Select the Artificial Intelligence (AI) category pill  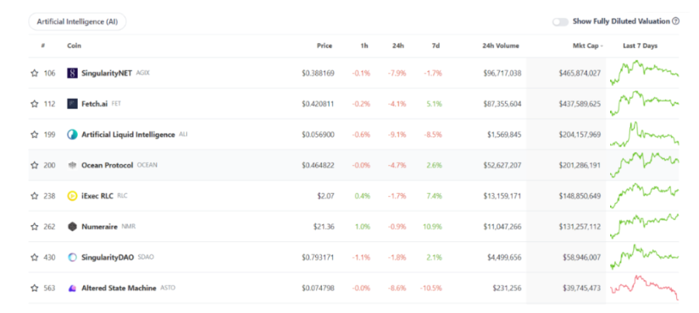[78, 21]
